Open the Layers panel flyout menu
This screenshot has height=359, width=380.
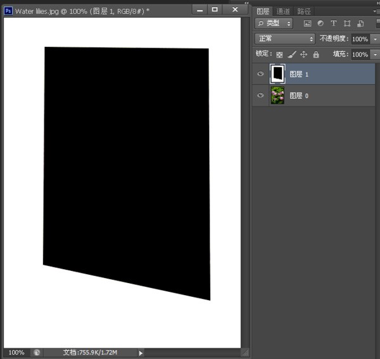click(377, 11)
